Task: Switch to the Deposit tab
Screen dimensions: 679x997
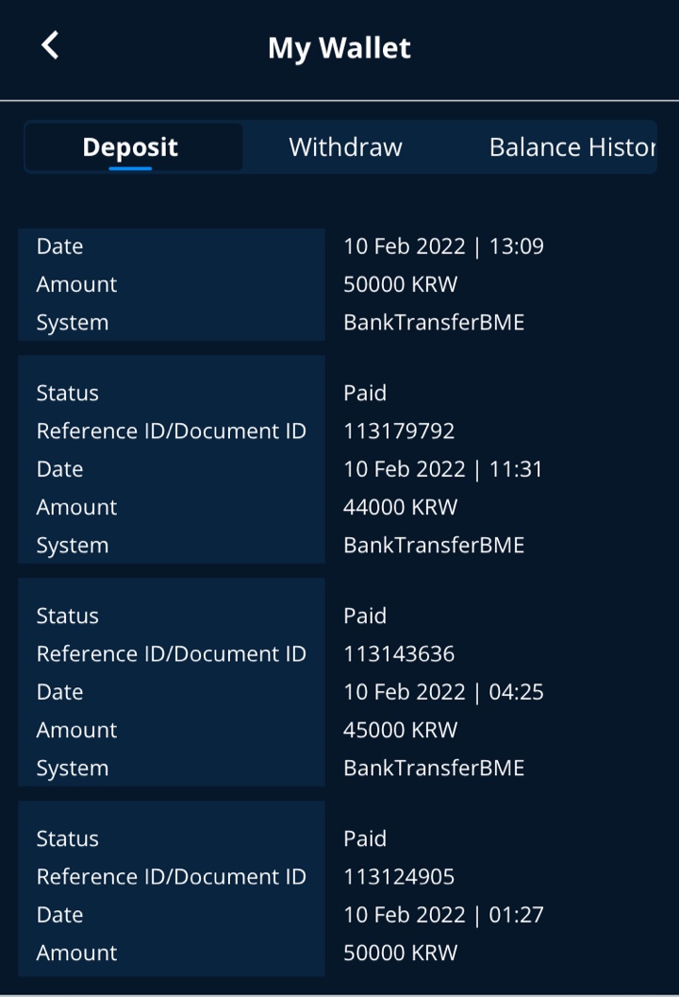Action: [130, 147]
